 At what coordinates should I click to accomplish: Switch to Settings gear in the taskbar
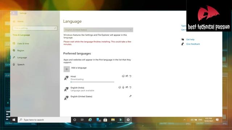click(128, 120)
